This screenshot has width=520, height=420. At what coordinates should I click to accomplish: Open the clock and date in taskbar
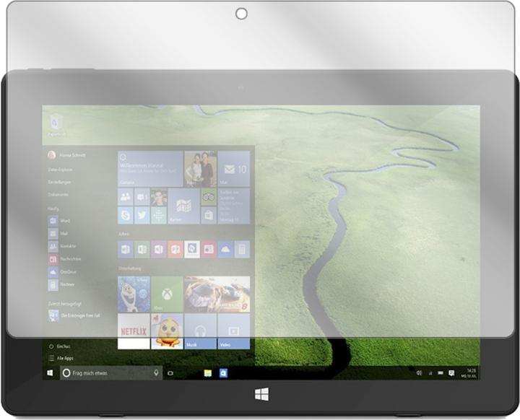pyautogui.click(x=469, y=373)
